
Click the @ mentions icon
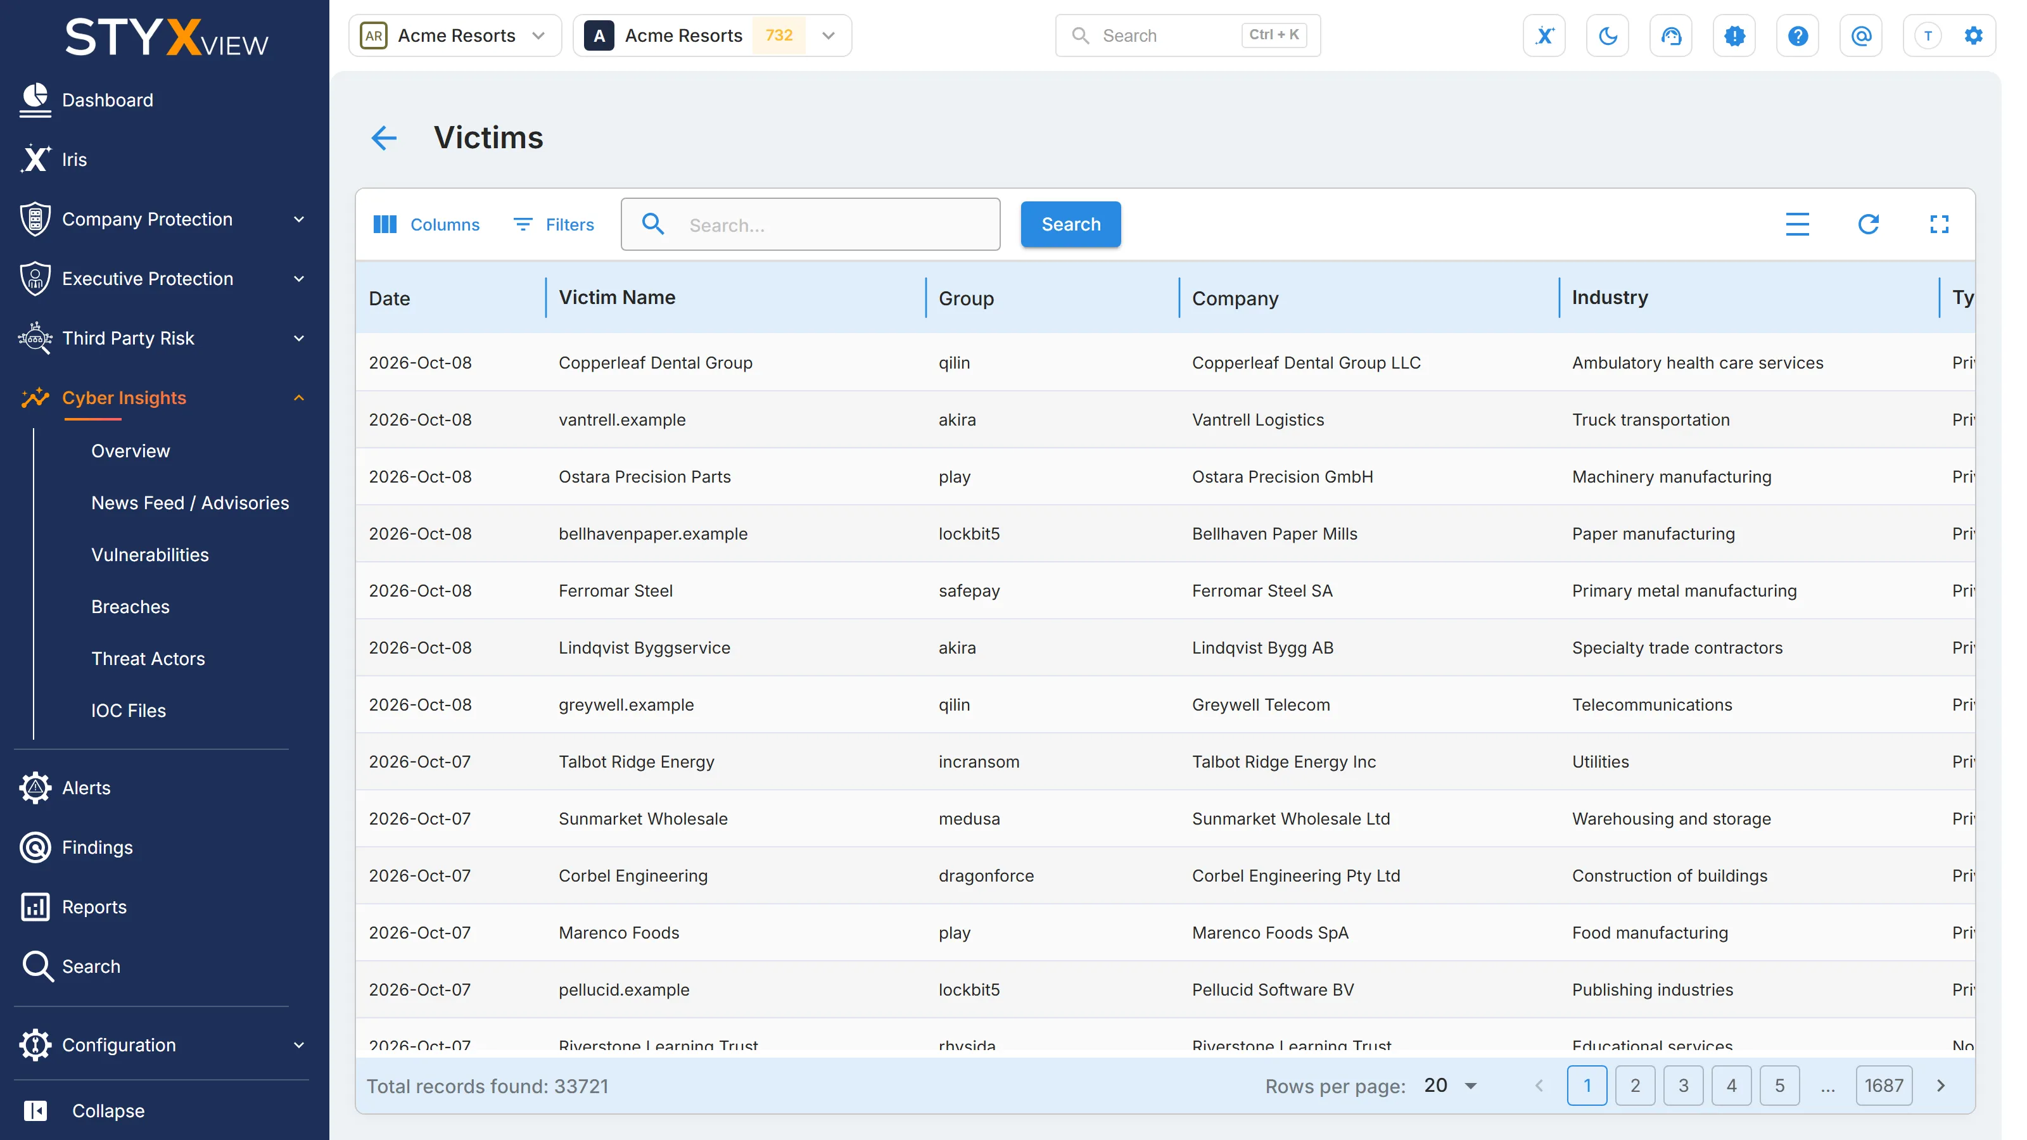[x=1861, y=35]
